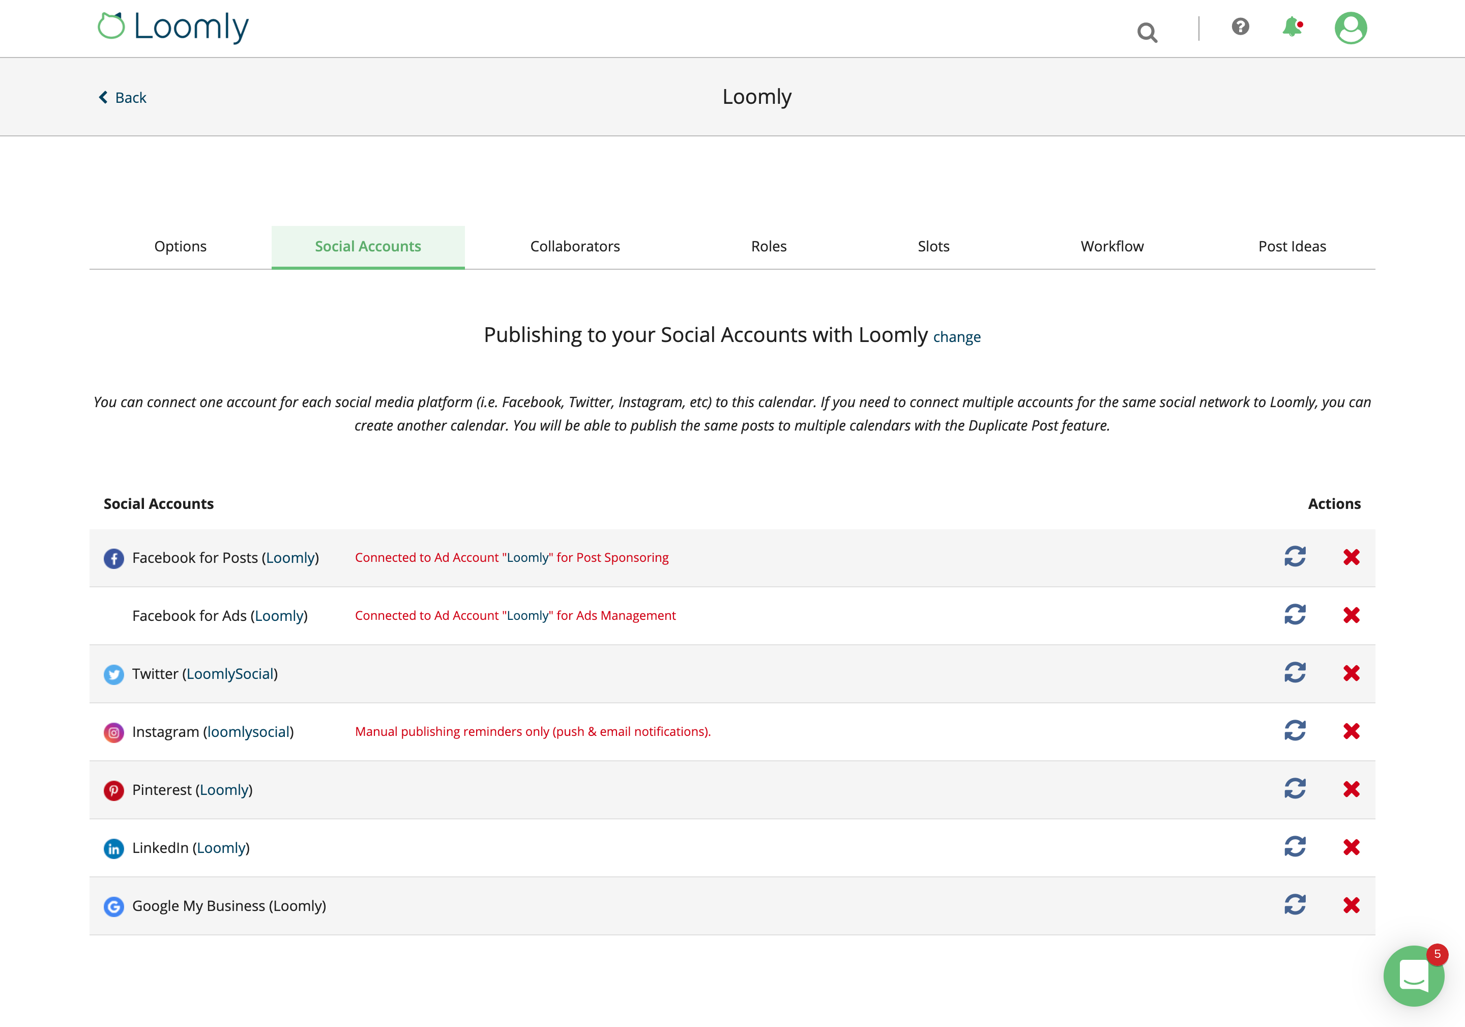Viewport: 1465px width, 1027px height.
Task: Click the Loomly logo in header
Action: (x=173, y=27)
